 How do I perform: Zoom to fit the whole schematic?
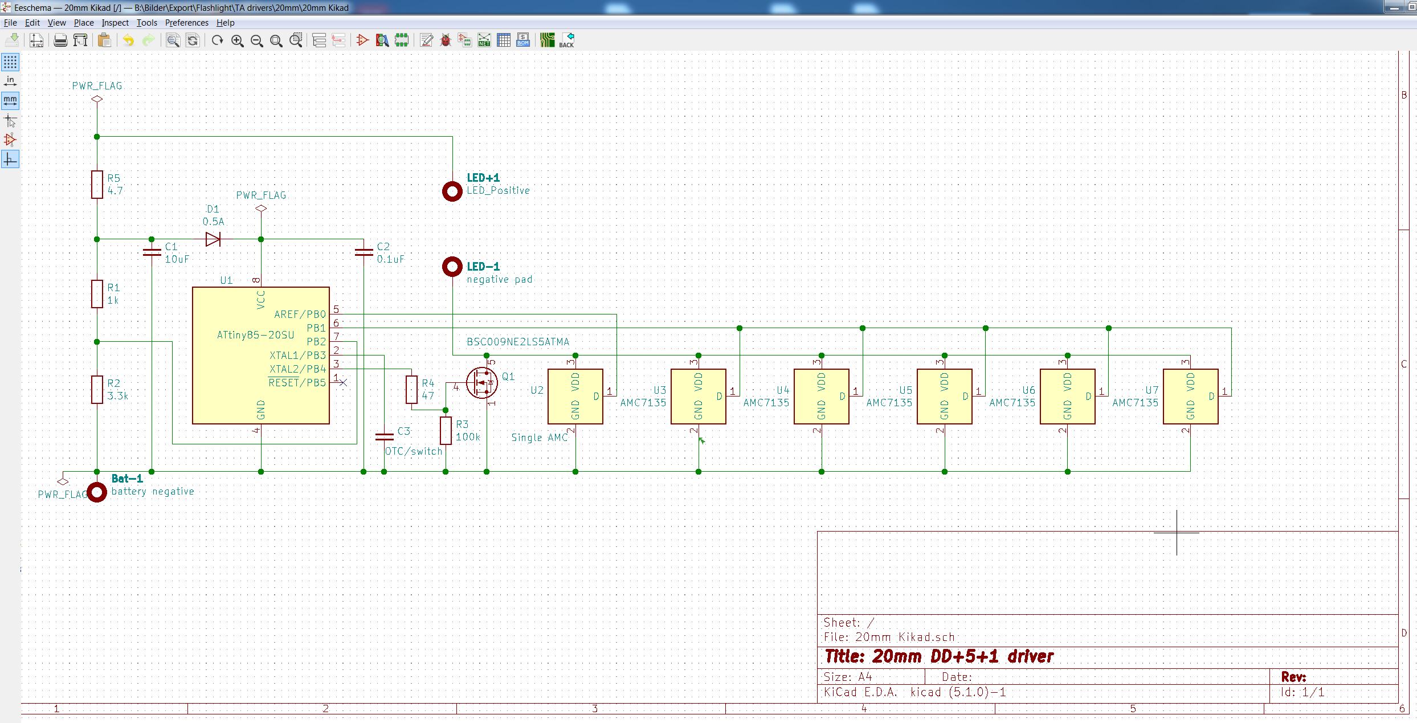276,40
